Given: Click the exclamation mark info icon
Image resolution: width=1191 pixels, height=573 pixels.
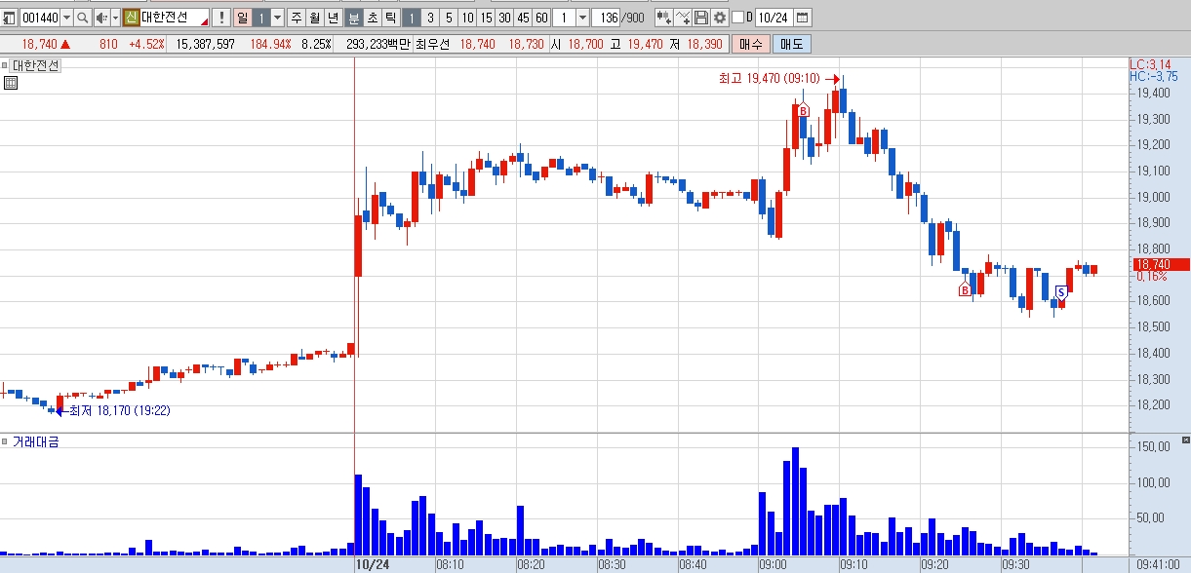Looking at the screenshot, I should pyautogui.click(x=221, y=18).
